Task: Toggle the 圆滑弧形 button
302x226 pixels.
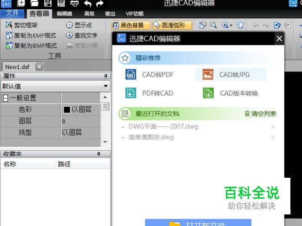Action: tap(172, 25)
